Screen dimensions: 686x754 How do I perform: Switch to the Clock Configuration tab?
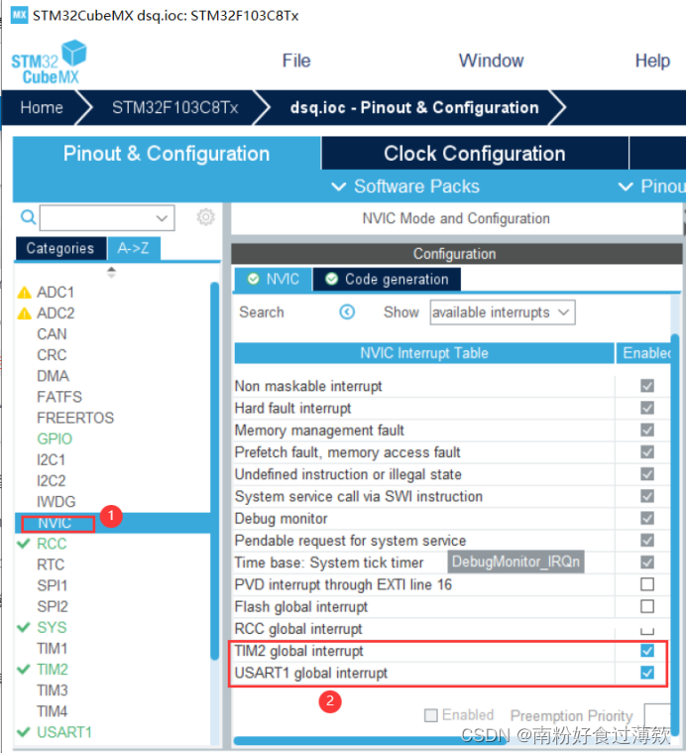(475, 154)
